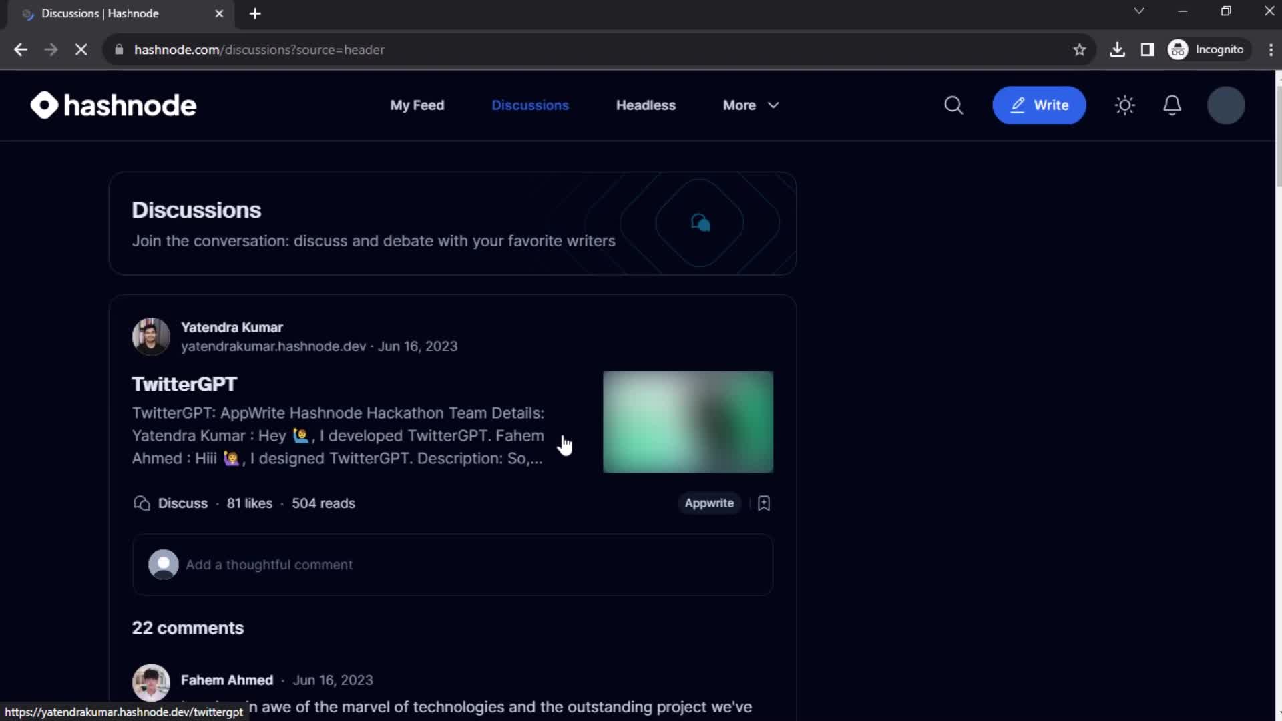Click the Appwrite tag
The height and width of the screenshot is (721, 1282).
(709, 503)
